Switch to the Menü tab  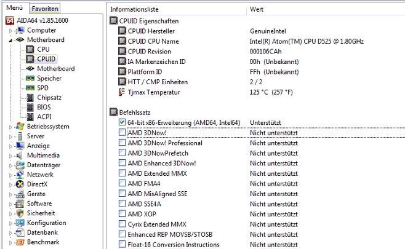[x=14, y=8]
